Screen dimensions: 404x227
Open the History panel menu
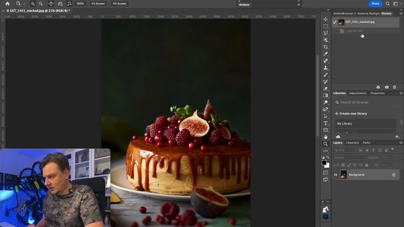tap(401, 13)
